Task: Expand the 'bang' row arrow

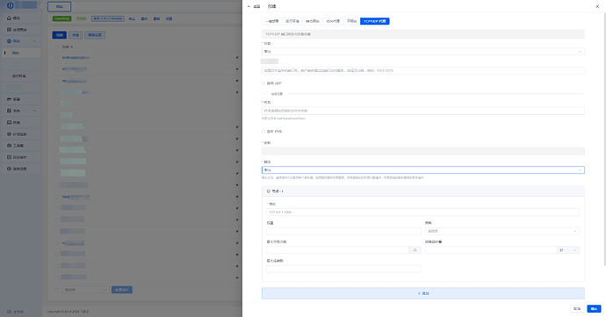Action: coord(237,197)
